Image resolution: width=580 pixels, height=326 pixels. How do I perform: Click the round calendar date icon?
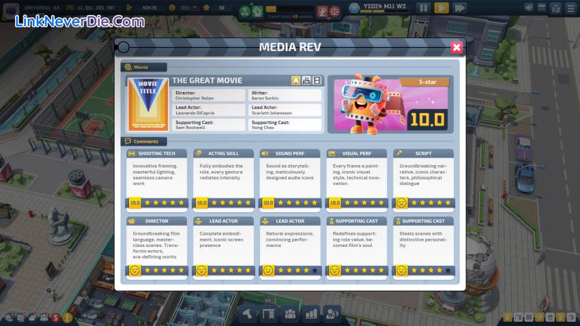(x=354, y=8)
